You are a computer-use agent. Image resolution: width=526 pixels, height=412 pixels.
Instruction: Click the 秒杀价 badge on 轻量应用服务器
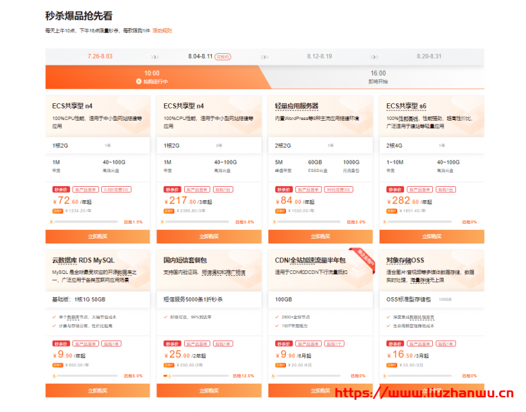(x=283, y=189)
